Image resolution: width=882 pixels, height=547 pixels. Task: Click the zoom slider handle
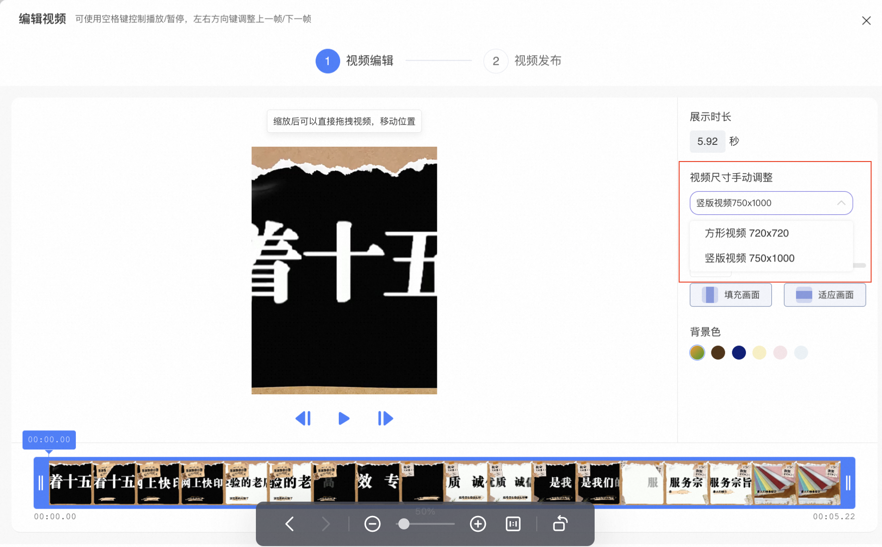(x=404, y=524)
